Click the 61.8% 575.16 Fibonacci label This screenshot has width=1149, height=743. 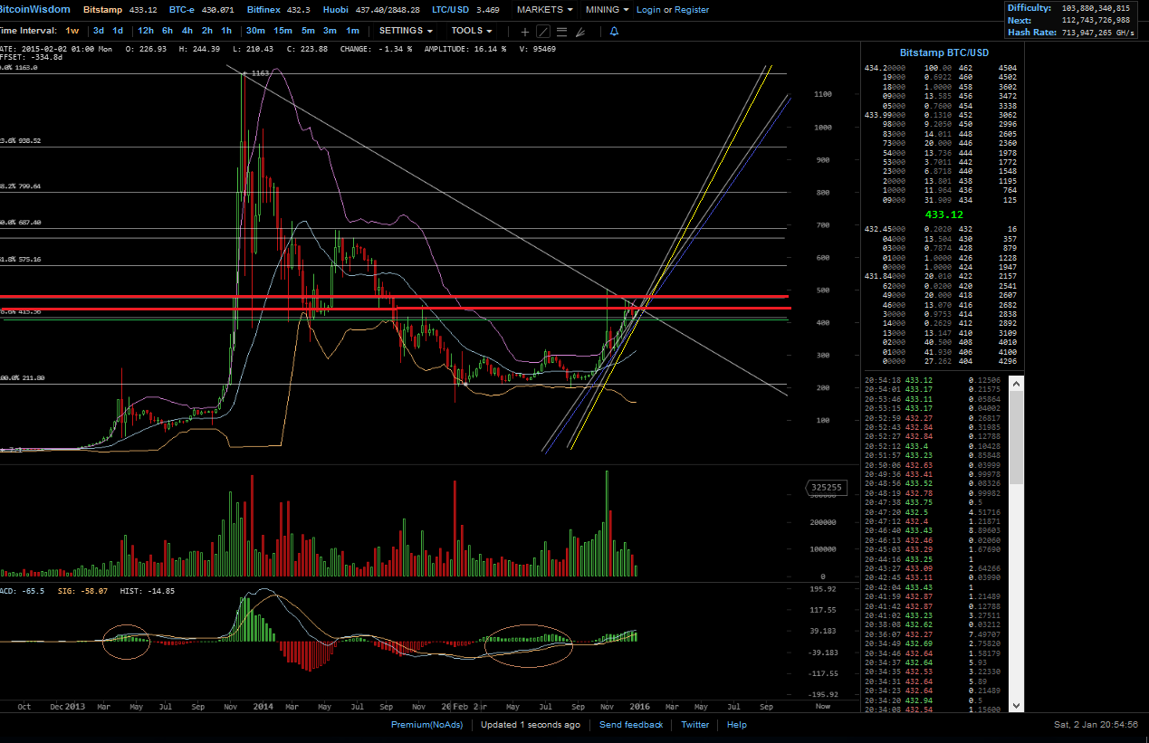(x=22, y=260)
